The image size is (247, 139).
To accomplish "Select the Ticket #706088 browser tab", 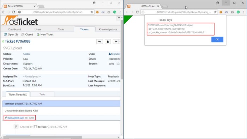I will 19,6.
